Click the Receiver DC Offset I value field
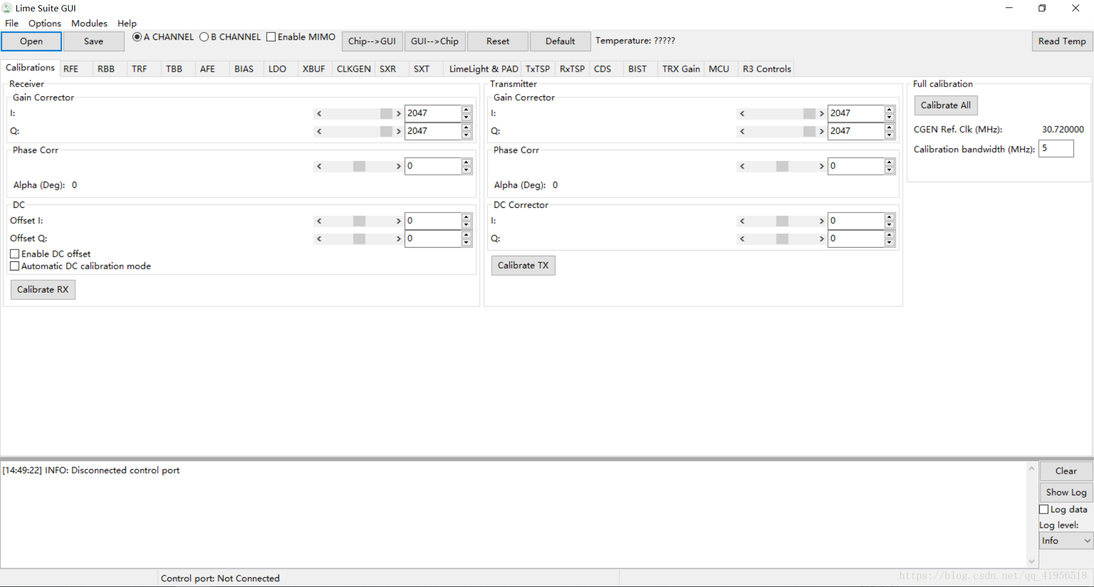 [433, 221]
